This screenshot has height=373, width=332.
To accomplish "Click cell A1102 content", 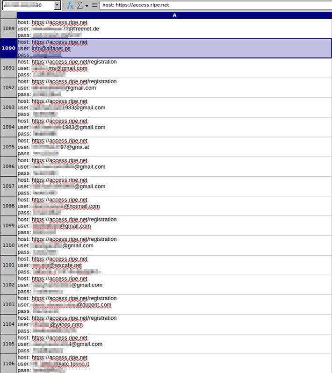I will [x=174, y=285].
